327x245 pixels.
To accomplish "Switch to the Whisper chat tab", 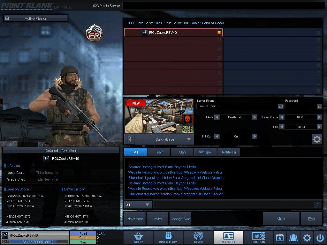I will [205, 152].
